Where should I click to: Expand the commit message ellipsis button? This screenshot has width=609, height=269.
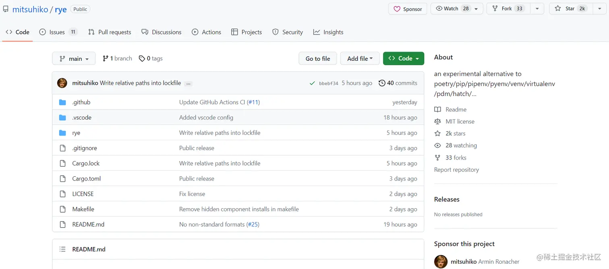[188, 84]
